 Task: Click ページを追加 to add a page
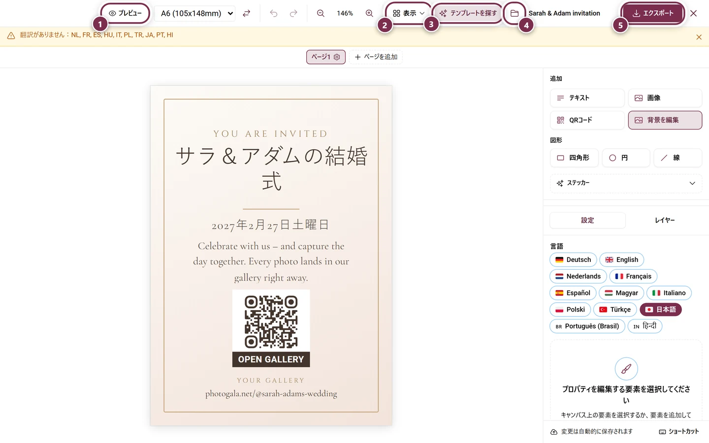376,57
